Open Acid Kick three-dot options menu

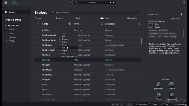181,14
